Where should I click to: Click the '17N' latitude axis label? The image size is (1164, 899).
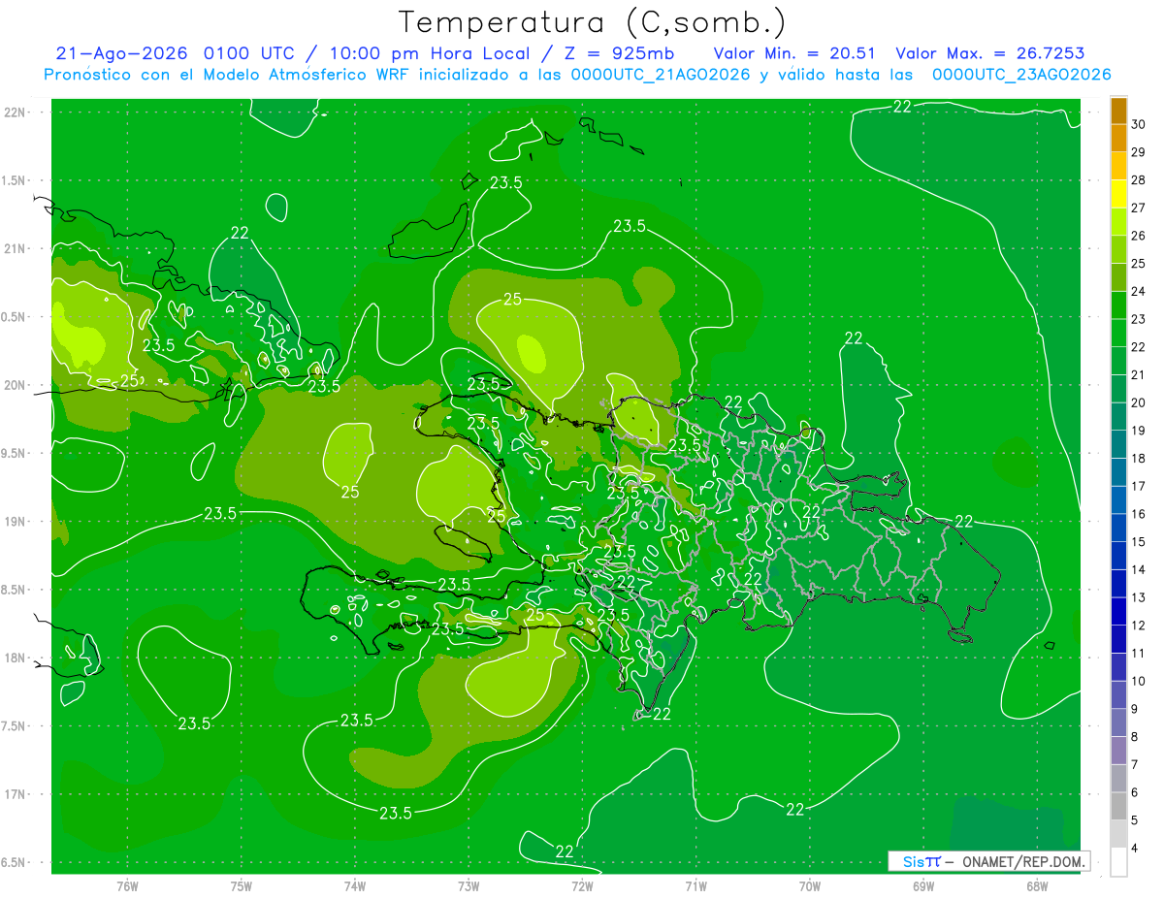[x=15, y=794]
